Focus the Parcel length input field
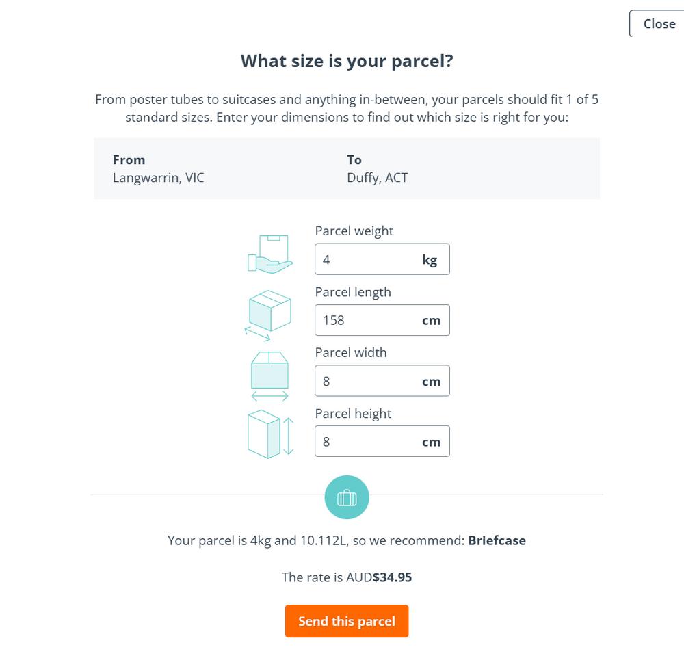 382,320
